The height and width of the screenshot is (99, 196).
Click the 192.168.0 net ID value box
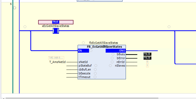[x=56, y=58]
